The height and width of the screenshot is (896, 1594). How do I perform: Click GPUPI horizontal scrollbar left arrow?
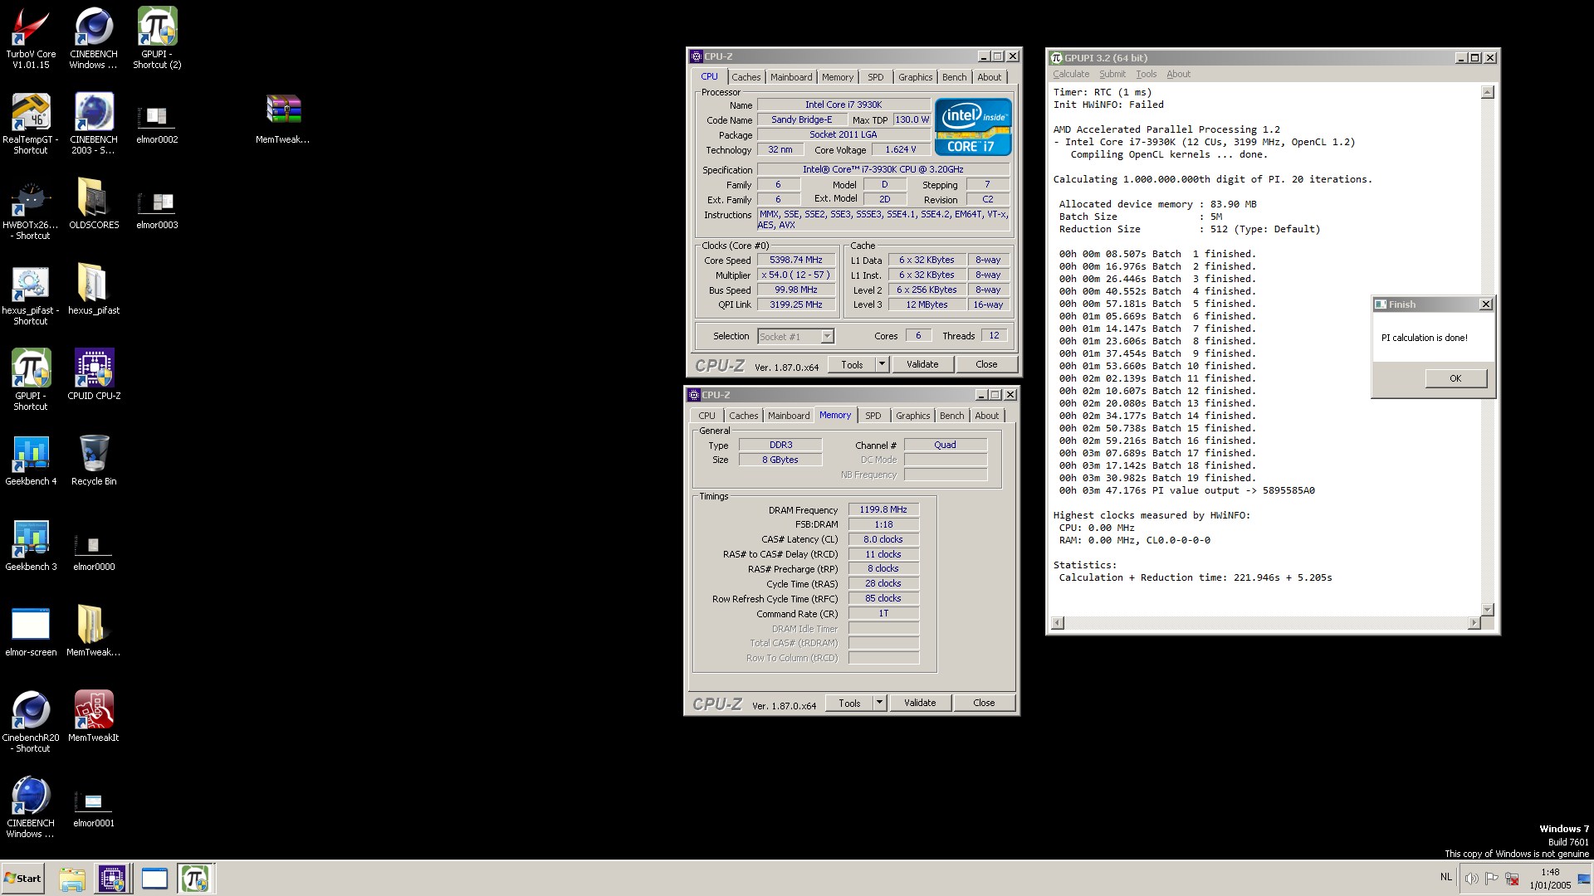click(x=1058, y=623)
